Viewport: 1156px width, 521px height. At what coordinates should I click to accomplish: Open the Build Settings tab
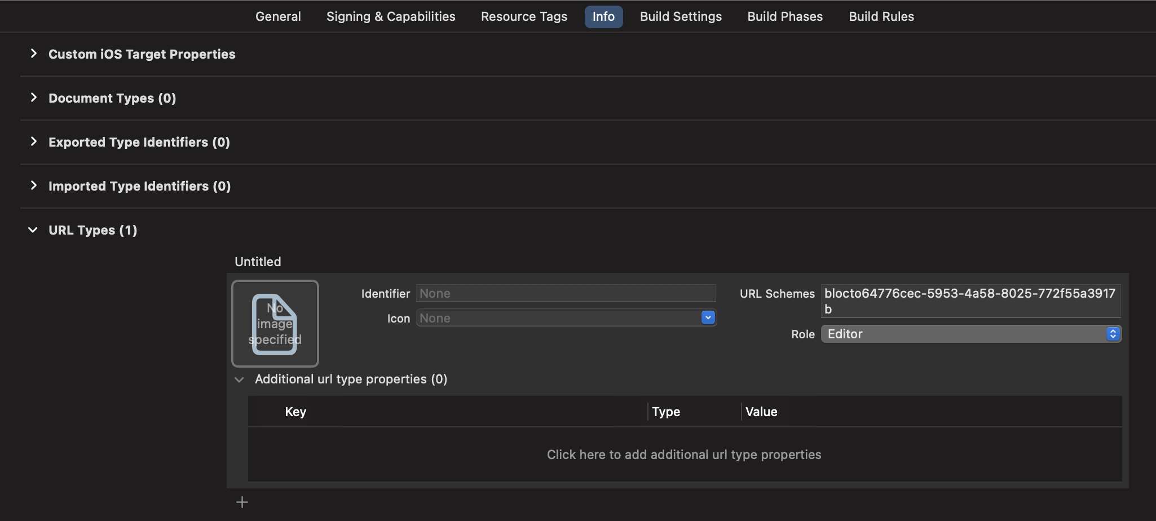click(x=681, y=16)
